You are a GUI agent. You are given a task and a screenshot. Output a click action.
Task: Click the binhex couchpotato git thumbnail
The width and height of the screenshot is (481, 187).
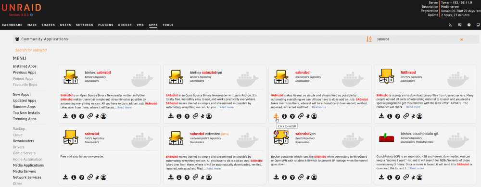point(386,138)
